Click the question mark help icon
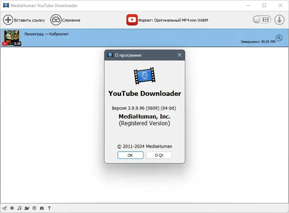 [49, 208]
